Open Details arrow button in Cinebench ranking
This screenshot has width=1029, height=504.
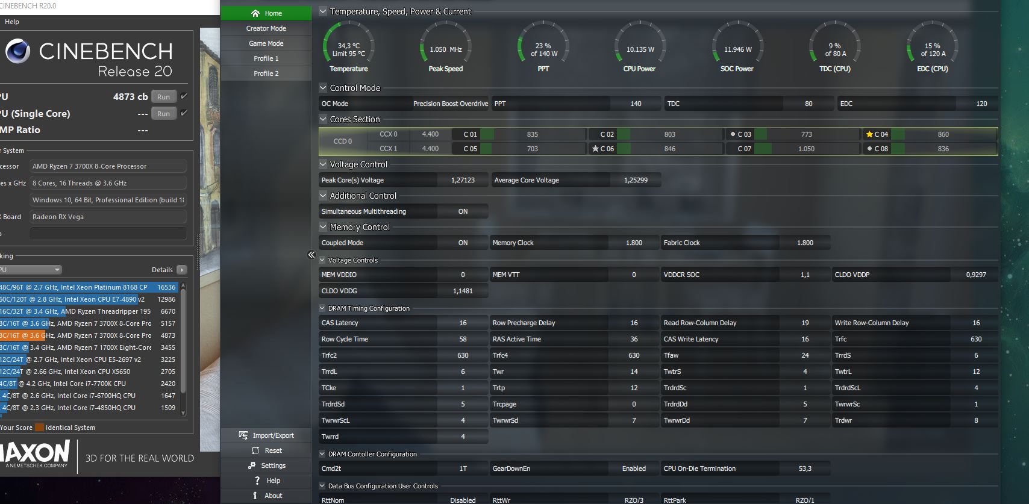pos(182,270)
